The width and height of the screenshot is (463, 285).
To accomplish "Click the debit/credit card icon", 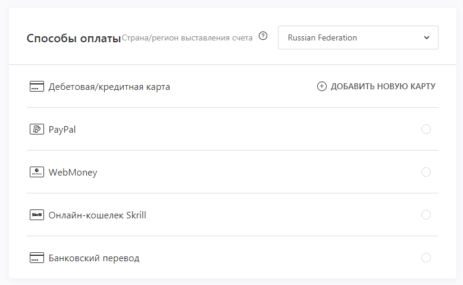I will click(37, 86).
